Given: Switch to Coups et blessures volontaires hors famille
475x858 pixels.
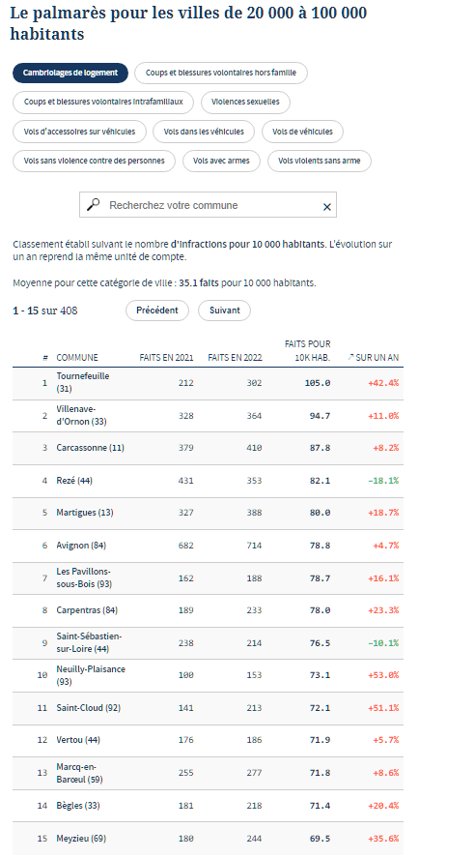Looking at the screenshot, I should point(220,73).
